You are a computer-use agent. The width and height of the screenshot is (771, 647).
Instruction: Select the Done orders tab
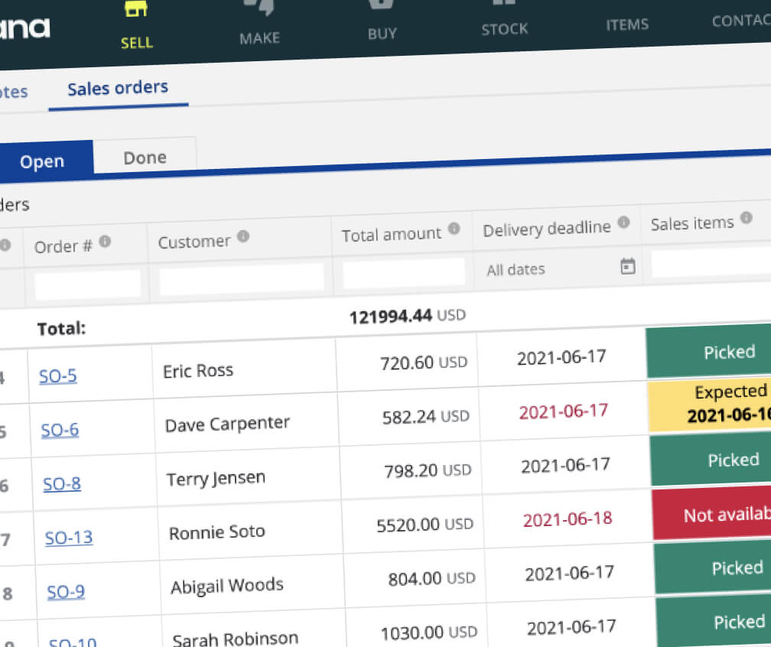tap(145, 158)
